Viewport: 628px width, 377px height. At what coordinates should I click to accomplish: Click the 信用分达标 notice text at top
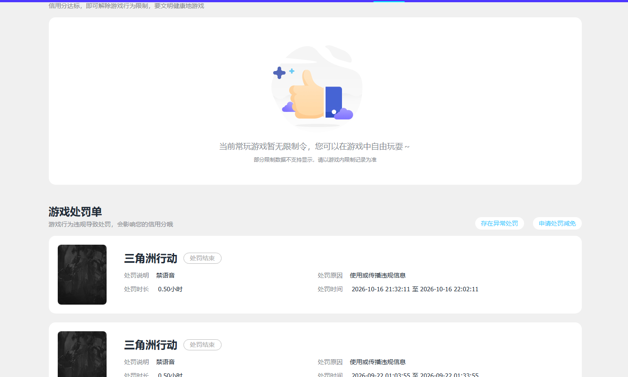pyautogui.click(x=127, y=6)
